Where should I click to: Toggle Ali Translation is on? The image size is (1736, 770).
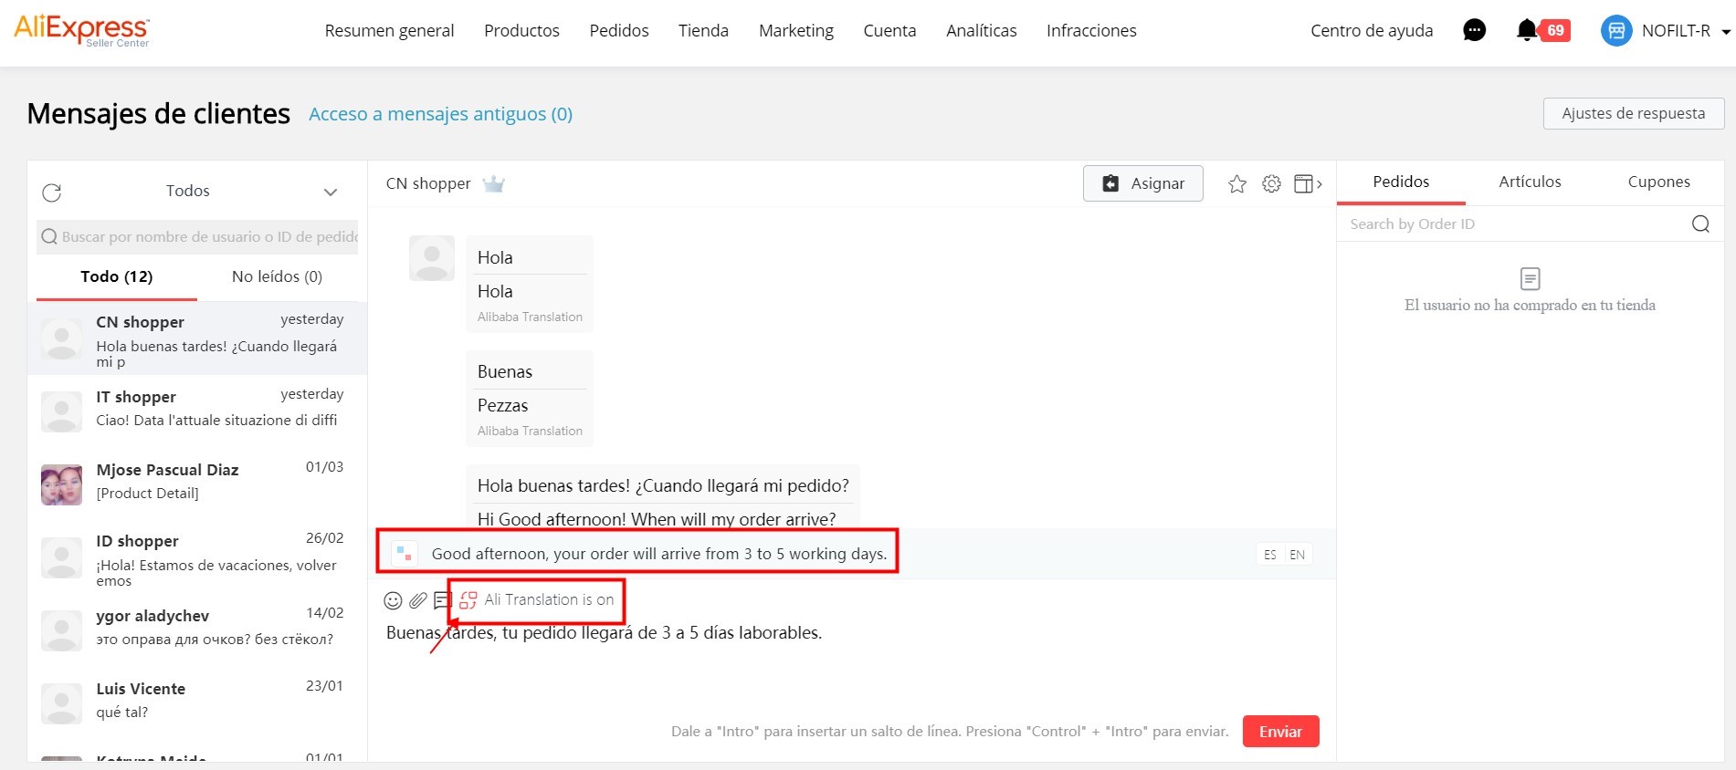click(x=537, y=600)
